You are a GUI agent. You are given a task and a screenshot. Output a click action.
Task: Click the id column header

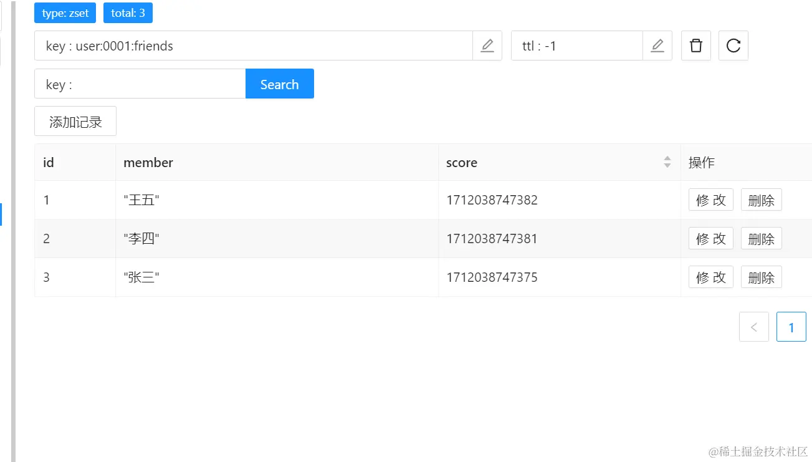[x=75, y=162]
